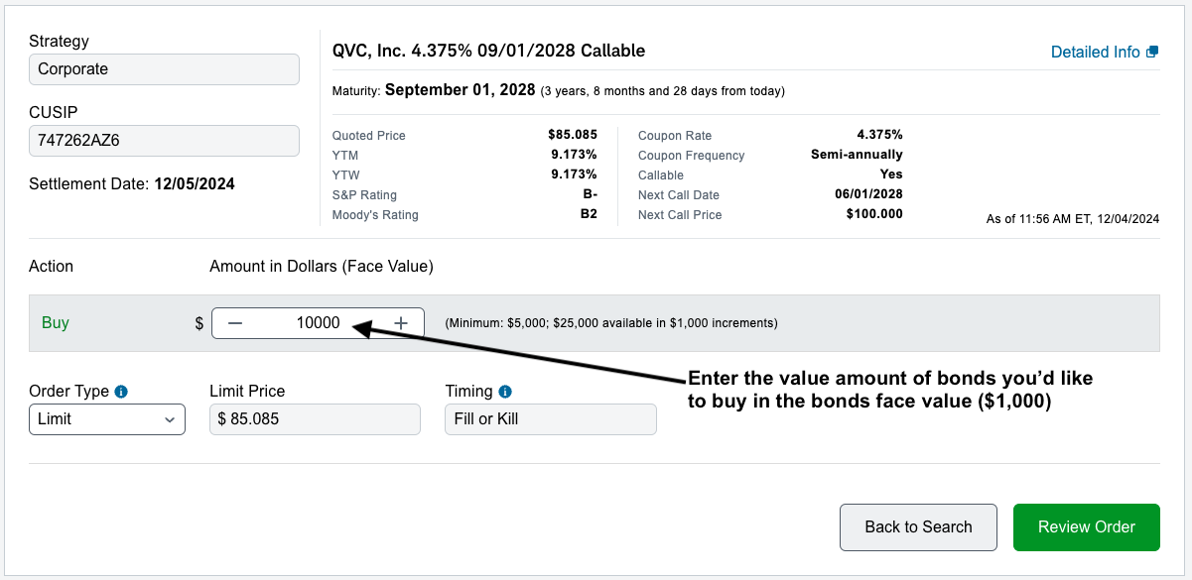The height and width of the screenshot is (580, 1192).
Task: Open the Detailed Info link
Action: pyautogui.click(x=1096, y=52)
